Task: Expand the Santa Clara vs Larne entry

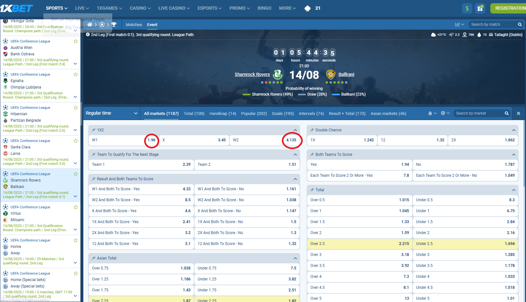Action: 75,163
